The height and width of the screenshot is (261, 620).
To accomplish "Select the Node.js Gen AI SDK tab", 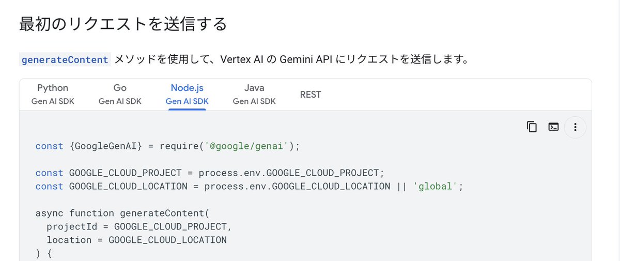I will (x=187, y=95).
